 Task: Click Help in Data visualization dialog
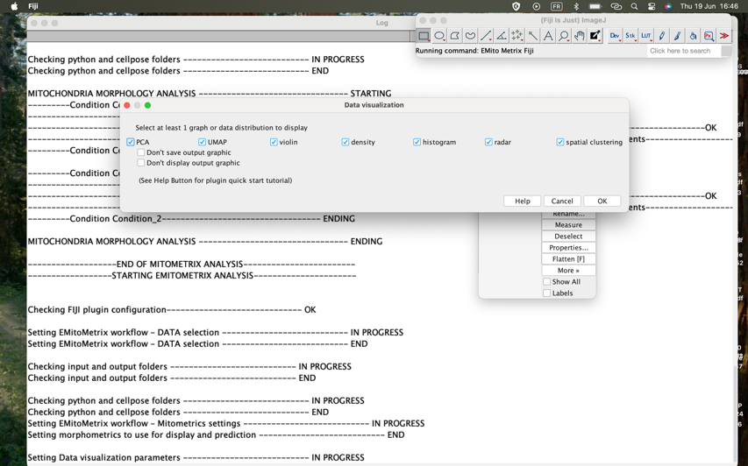523,201
